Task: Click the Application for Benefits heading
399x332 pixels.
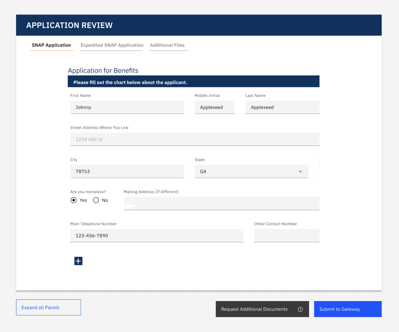Action: (x=103, y=71)
